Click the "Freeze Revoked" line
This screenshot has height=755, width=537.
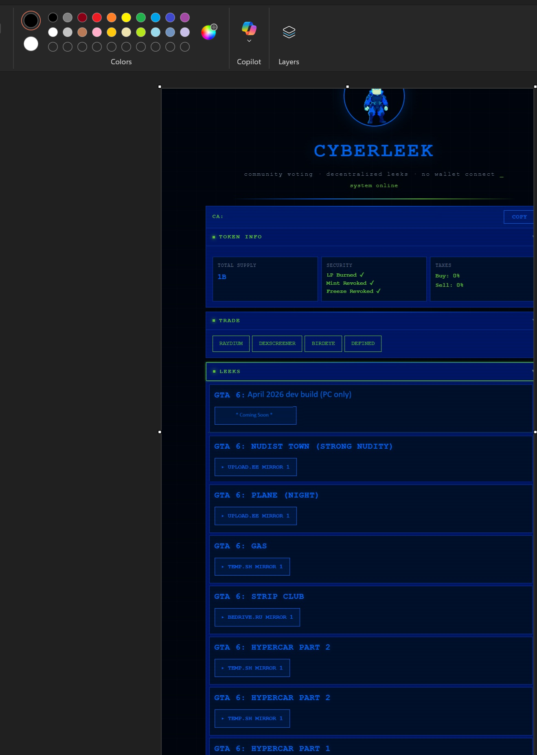point(353,291)
